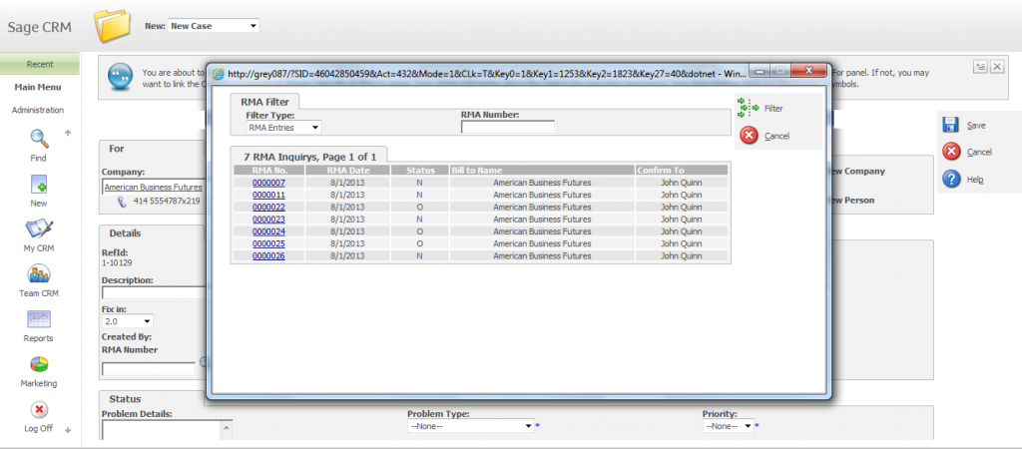Viewport: 1022px width, 449px height.
Task: Open the Priority dropdown
Action: [x=728, y=426]
